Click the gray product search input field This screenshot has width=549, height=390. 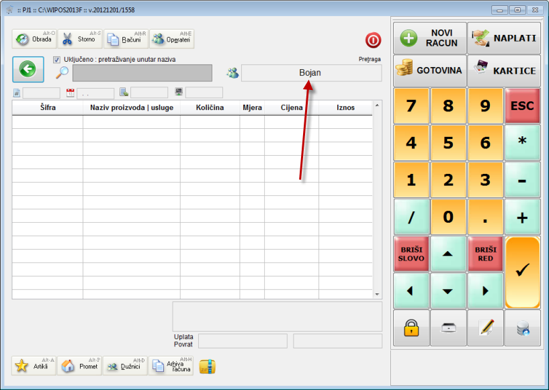tap(142, 73)
